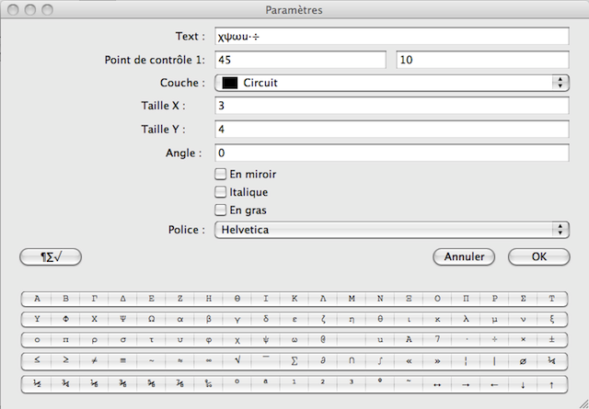
Task: Insert the lowercase beta β character
Action: click(209, 320)
